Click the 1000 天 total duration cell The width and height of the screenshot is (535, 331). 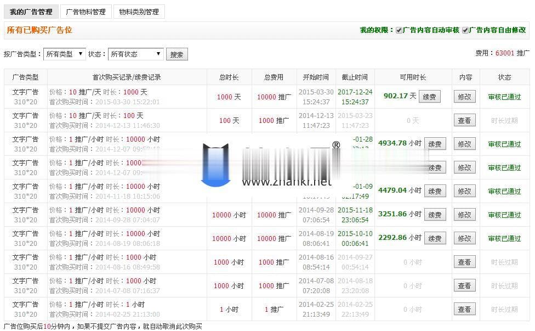pyautogui.click(x=229, y=97)
